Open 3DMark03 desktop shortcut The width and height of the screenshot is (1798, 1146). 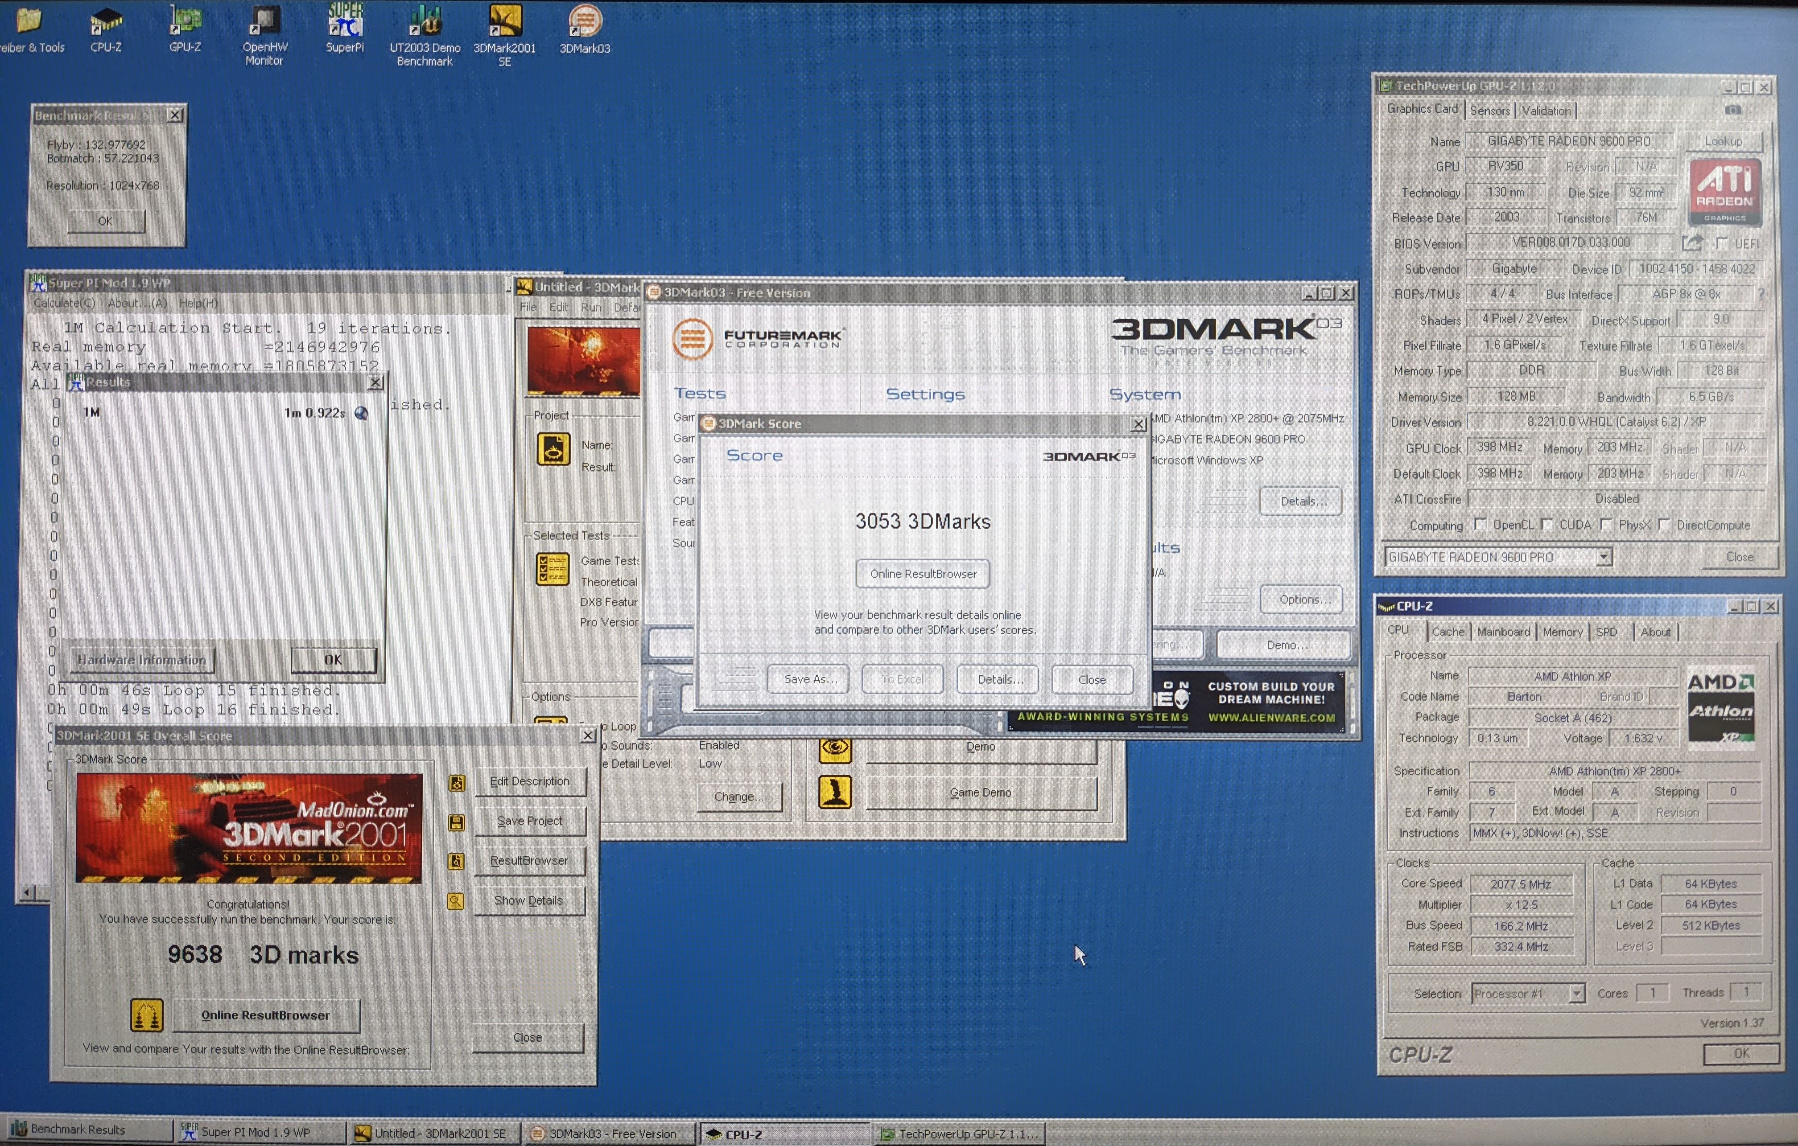(585, 30)
